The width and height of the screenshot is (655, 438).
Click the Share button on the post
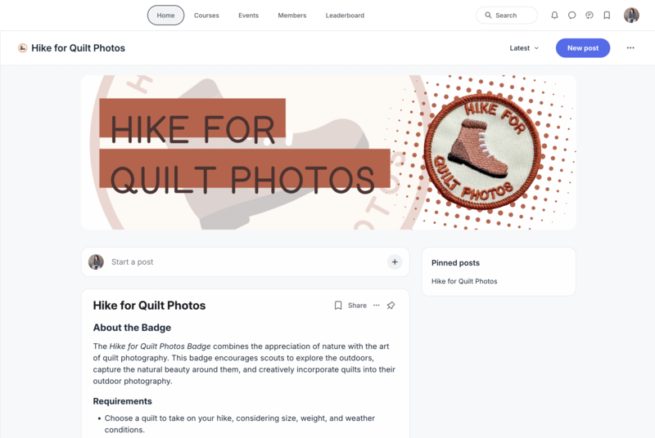click(357, 306)
